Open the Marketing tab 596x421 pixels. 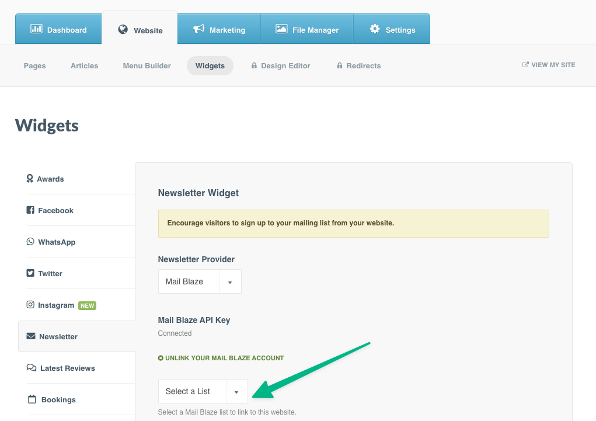pyautogui.click(x=219, y=30)
